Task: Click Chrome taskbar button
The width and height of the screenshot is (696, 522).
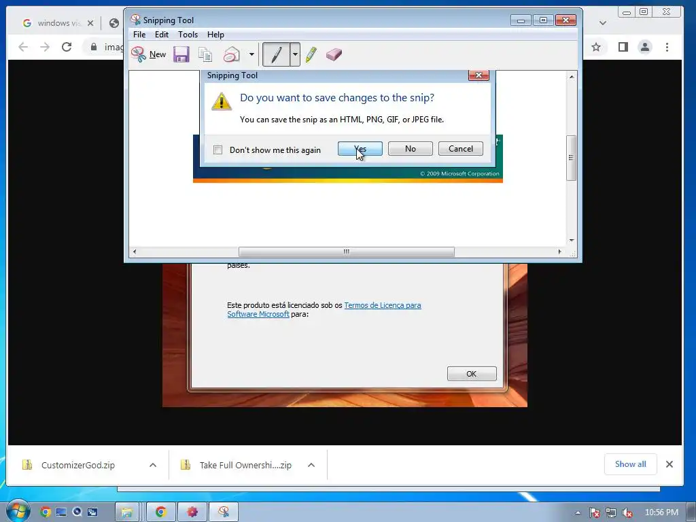Action: click(160, 512)
